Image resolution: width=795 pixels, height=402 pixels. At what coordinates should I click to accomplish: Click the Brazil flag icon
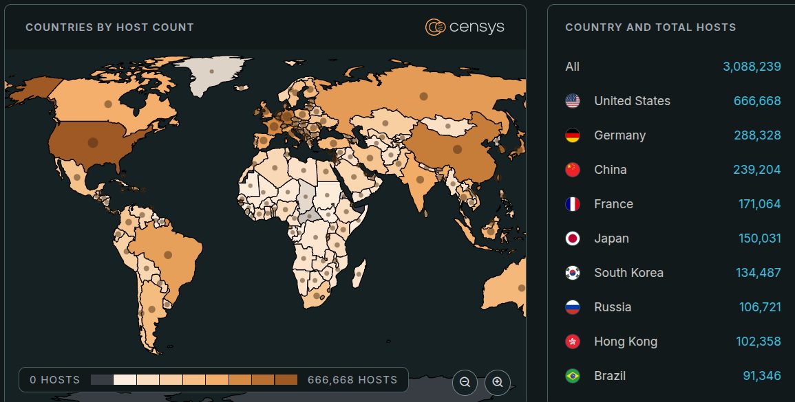tap(573, 376)
